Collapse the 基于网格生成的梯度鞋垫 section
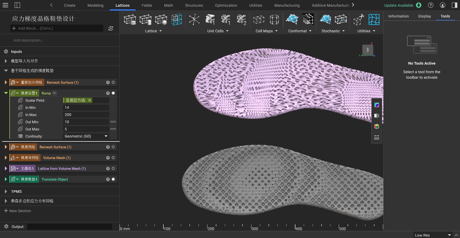The image size is (460, 238). (6, 71)
